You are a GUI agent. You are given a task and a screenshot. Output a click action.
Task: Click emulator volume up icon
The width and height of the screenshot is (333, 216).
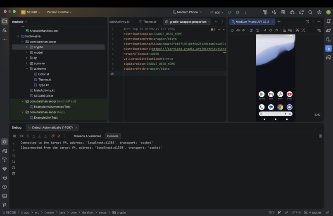(238, 31)
